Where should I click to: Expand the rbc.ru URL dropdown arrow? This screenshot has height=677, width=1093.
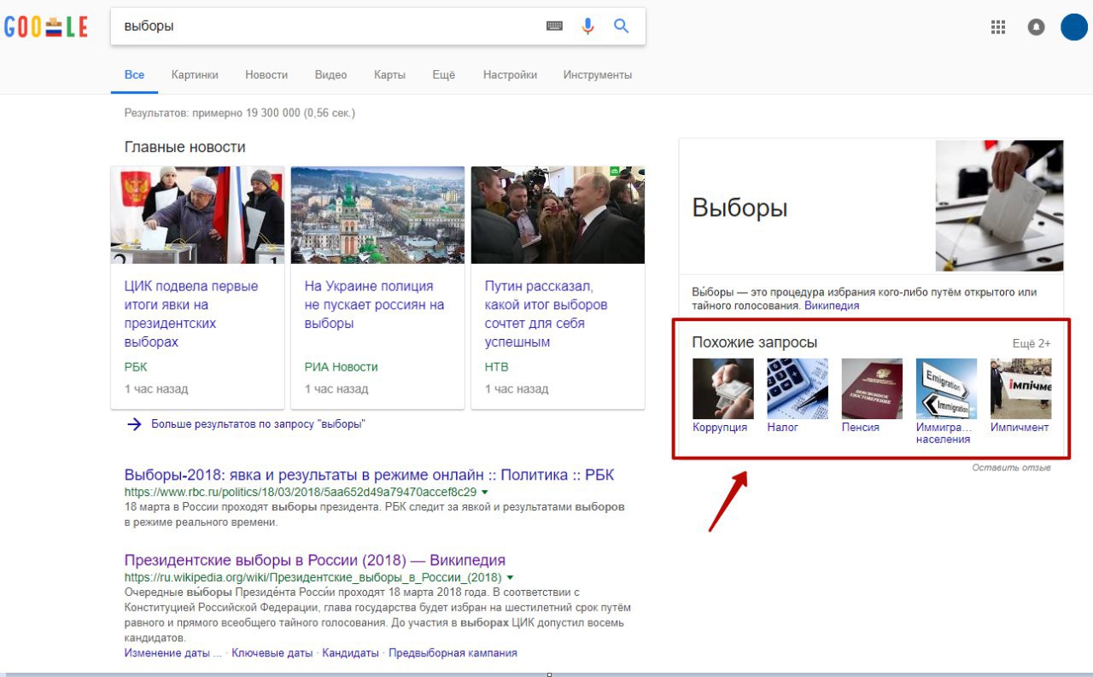[x=485, y=493]
